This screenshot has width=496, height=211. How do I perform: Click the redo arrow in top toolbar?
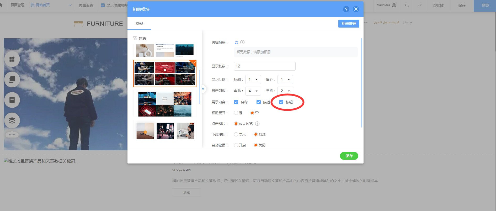coord(419,5)
